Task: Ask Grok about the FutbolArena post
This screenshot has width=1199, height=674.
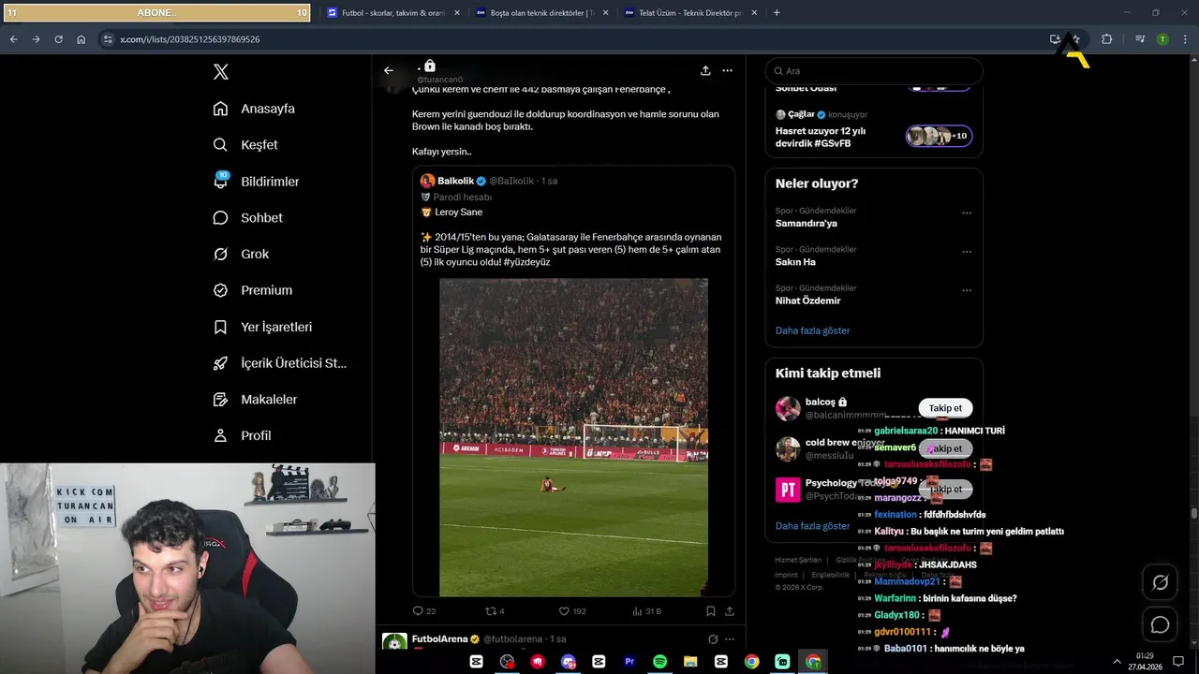Action: point(713,639)
